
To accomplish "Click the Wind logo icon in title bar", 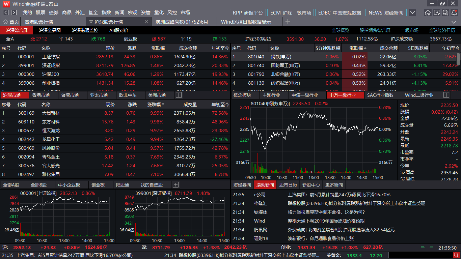I will point(6,4).
